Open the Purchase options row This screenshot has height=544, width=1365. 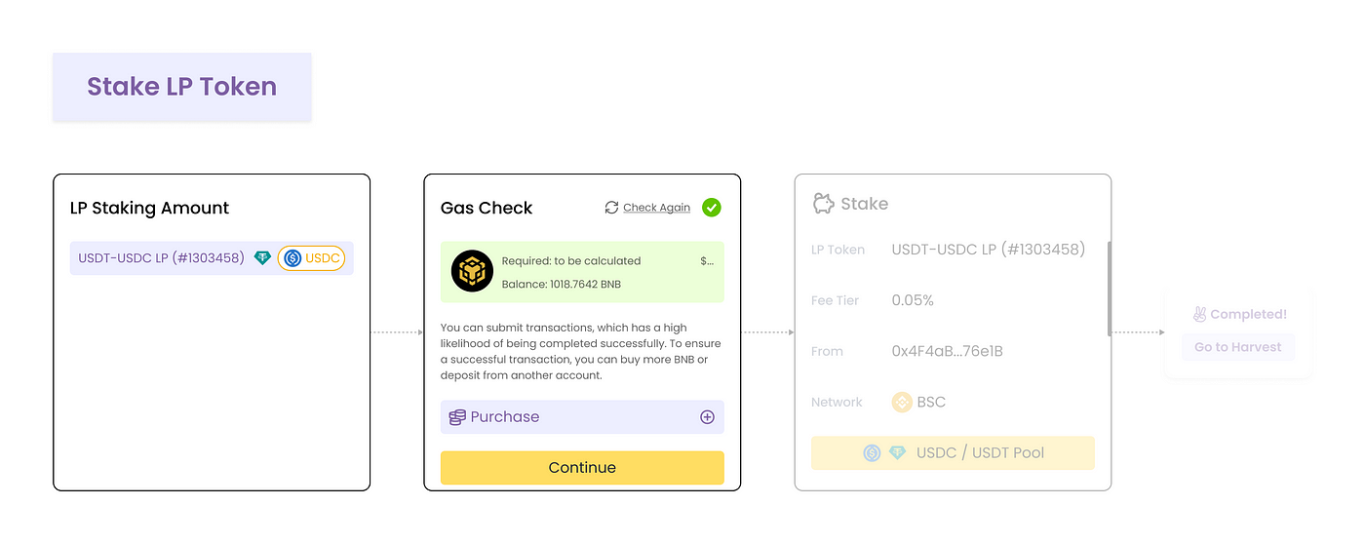pyautogui.click(x=582, y=417)
